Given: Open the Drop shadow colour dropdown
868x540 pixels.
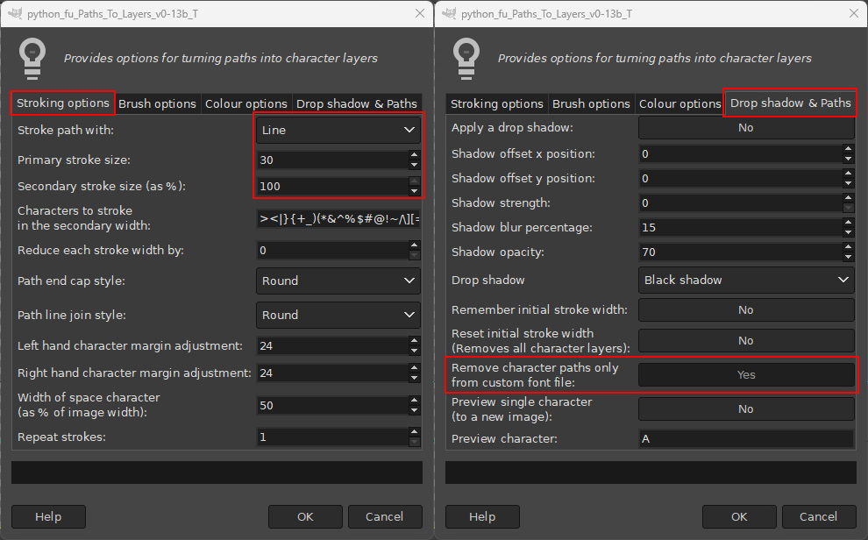Looking at the screenshot, I should pyautogui.click(x=746, y=280).
